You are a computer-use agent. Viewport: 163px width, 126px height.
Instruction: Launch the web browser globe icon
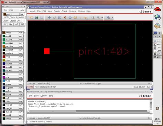157,17
